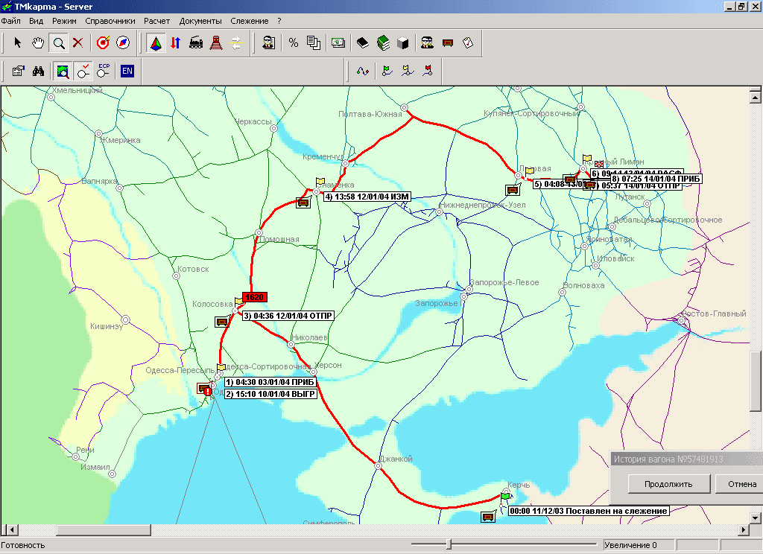Open the compass tool
Image resolution: width=763 pixels, height=554 pixels.
point(123,43)
